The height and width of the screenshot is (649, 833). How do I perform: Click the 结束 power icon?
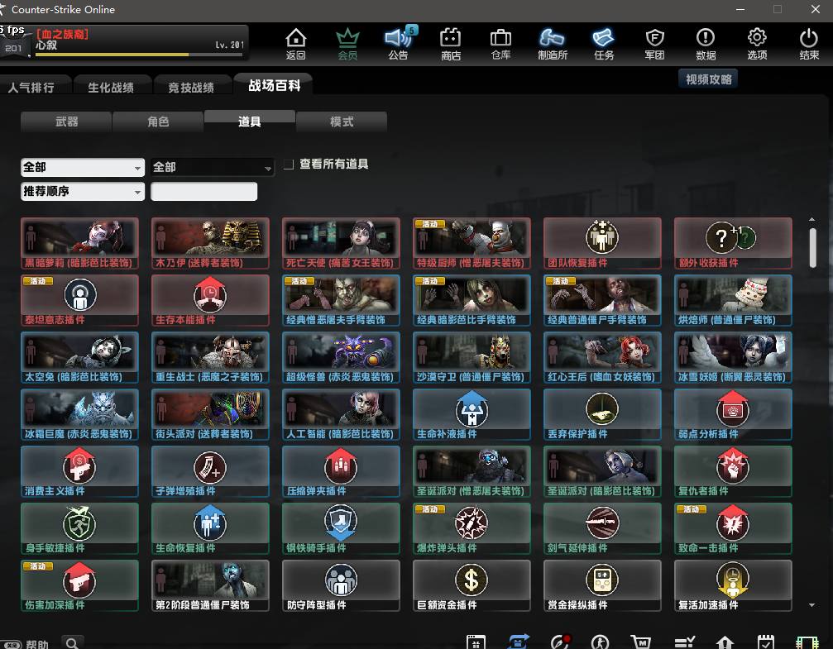(808, 44)
